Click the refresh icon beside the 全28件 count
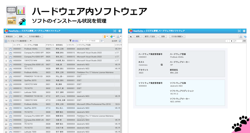The height and width of the screenshot is (133, 250). [x=120, y=41]
